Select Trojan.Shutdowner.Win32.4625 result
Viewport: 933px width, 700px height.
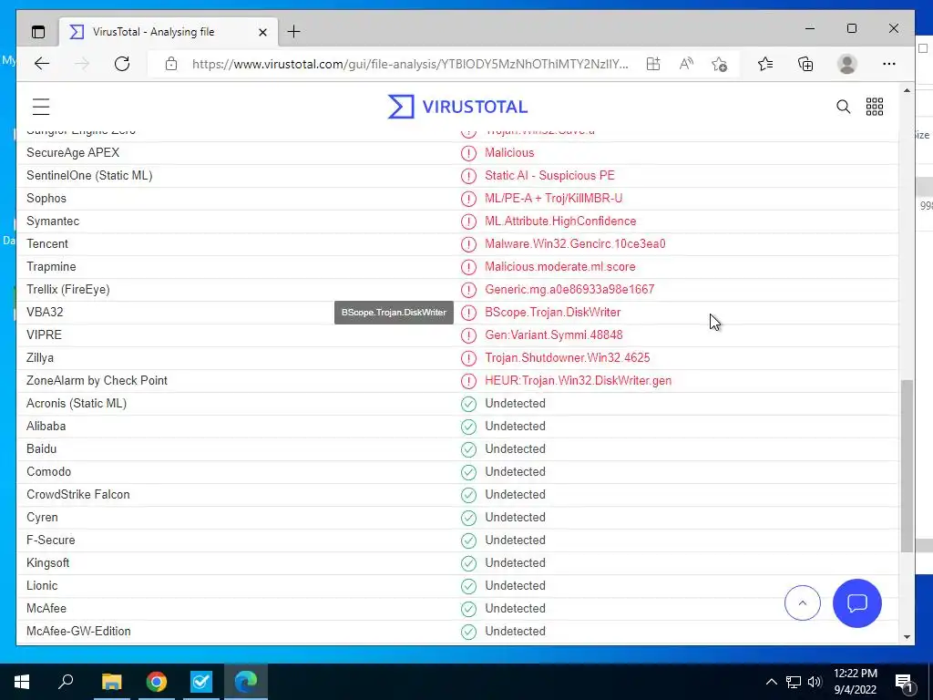pos(567,357)
